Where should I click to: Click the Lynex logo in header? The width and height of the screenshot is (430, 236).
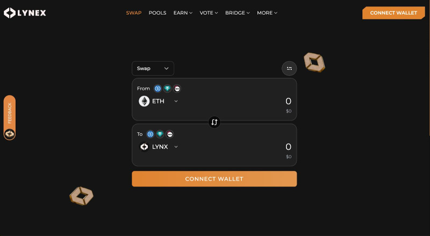25,13
